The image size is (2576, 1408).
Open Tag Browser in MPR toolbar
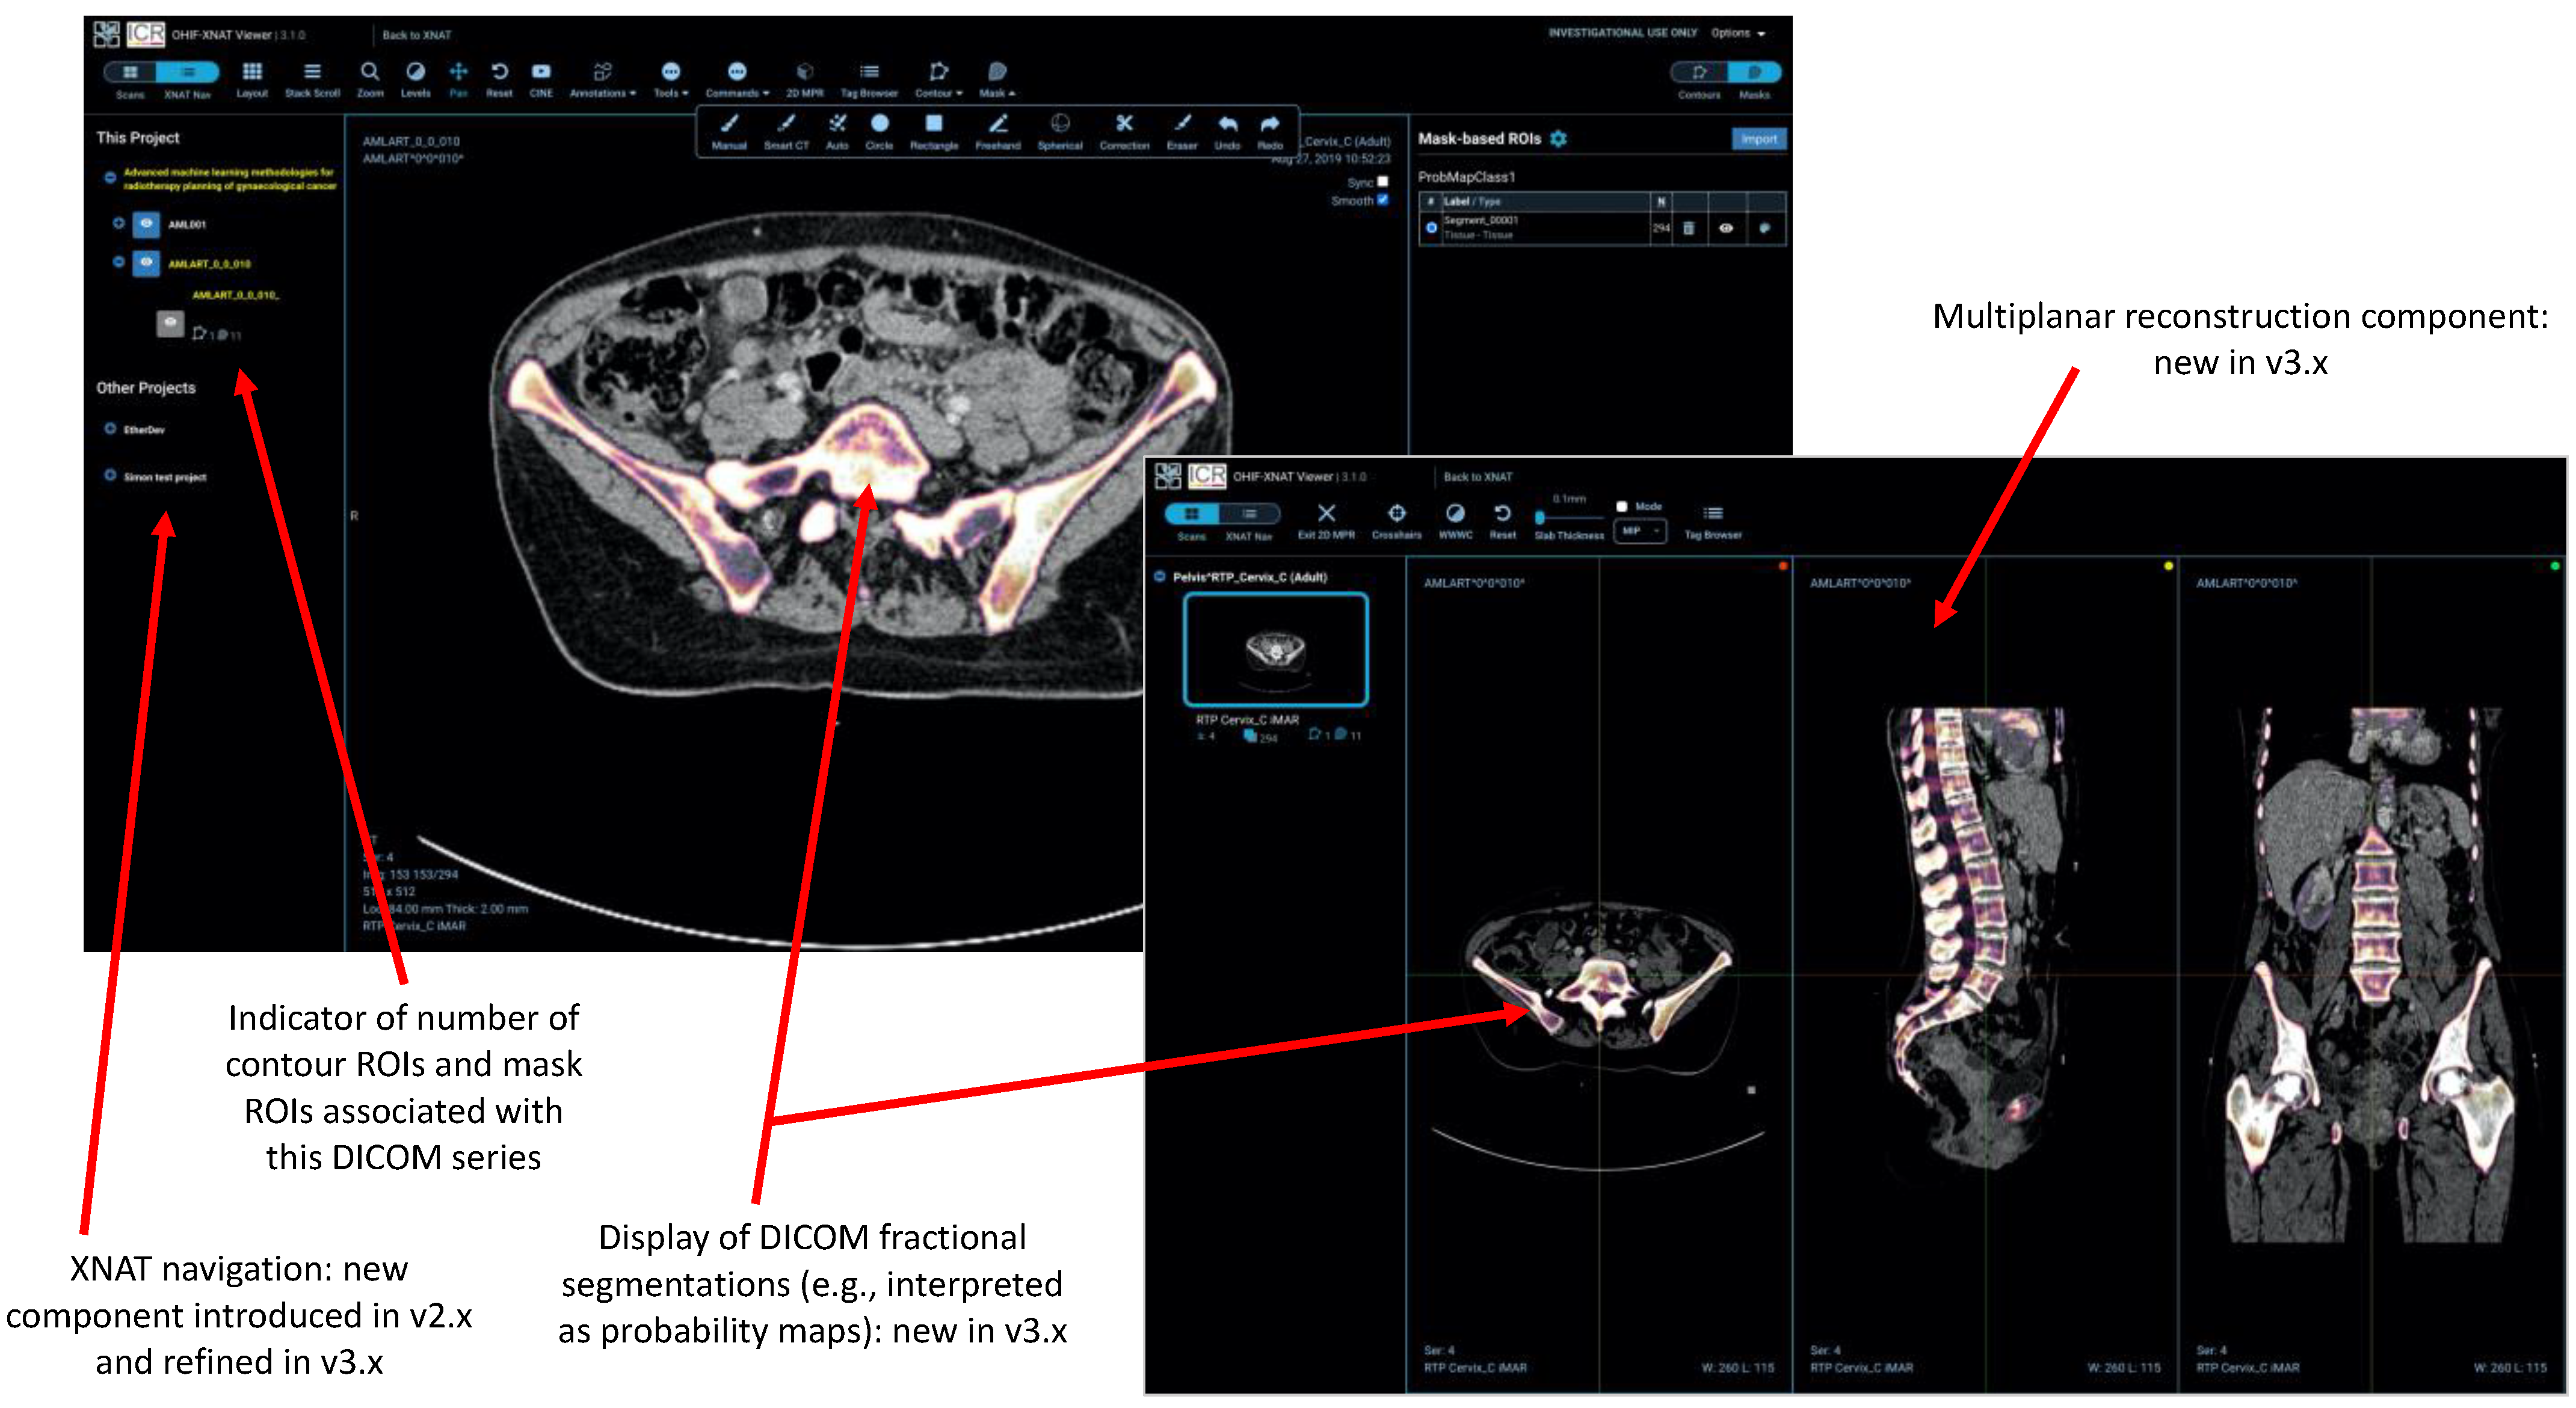(x=1713, y=521)
